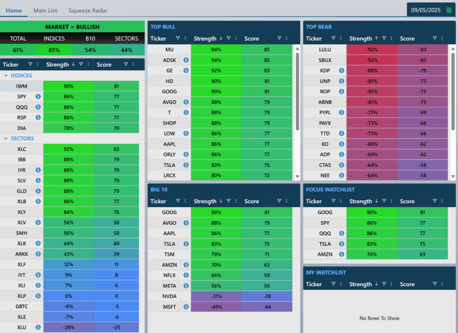
Task: Open Strength column menu dots in My Watchlist
Action: click(391, 284)
